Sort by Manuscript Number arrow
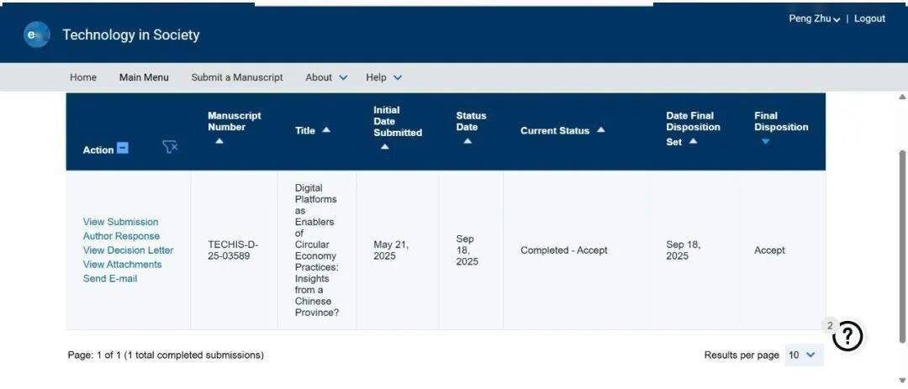This screenshot has width=908, height=389. (219, 141)
